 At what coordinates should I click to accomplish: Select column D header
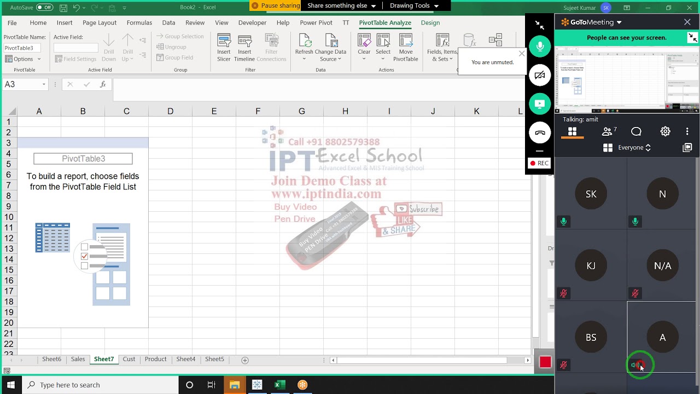pyautogui.click(x=170, y=112)
